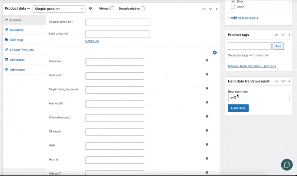Toggle the Downloadable checkbox

[x=143, y=8]
